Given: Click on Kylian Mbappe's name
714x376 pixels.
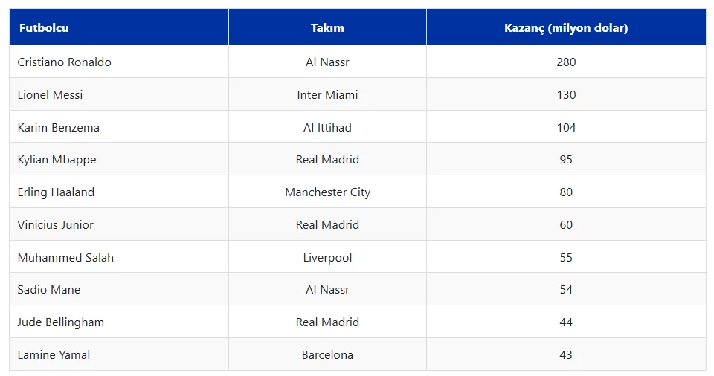Looking at the screenshot, I should tap(57, 160).
